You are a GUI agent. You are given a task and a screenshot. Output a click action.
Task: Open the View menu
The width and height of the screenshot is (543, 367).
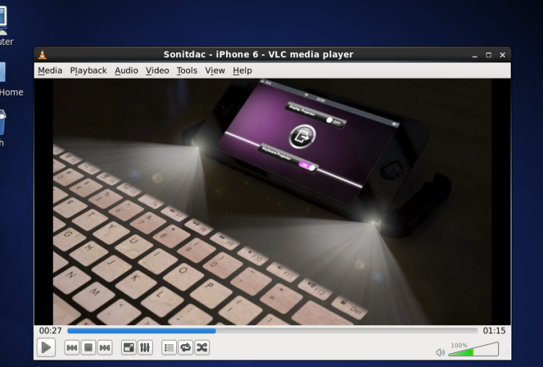tap(215, 70)
